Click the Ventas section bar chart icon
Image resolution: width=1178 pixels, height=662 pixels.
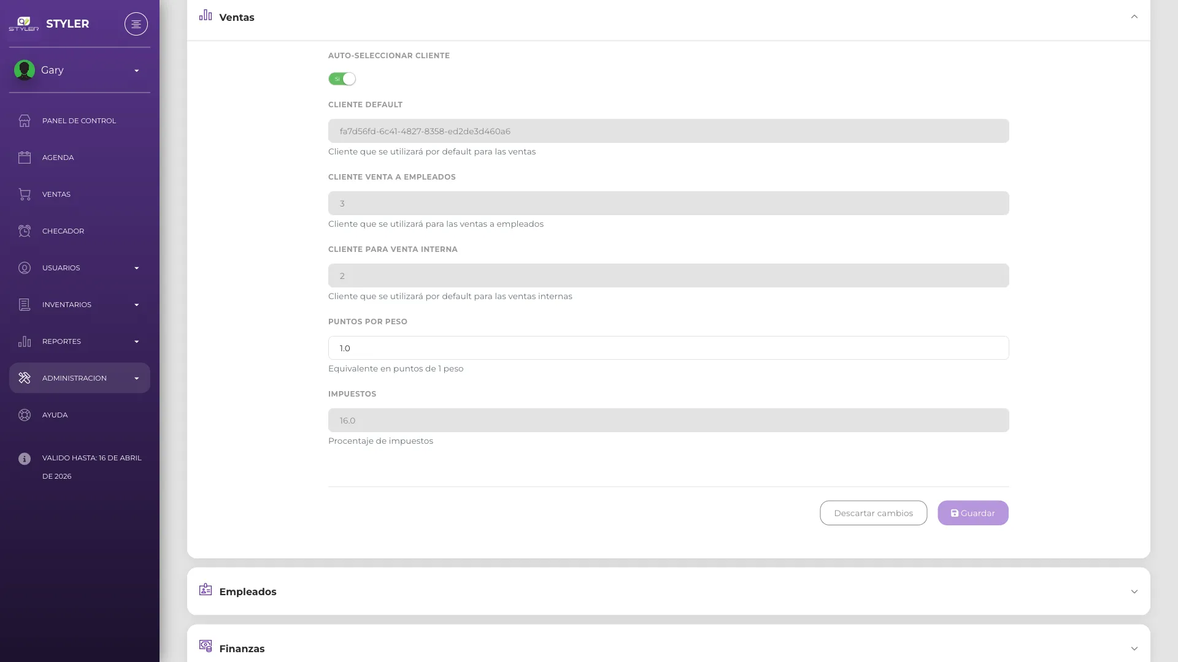pyautogui.click(x=206, y=15)
